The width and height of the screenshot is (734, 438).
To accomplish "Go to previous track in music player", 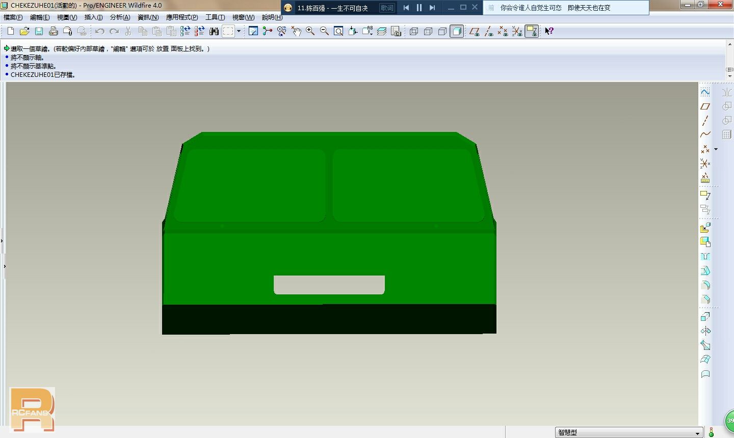I will click(x=406, y=8).
